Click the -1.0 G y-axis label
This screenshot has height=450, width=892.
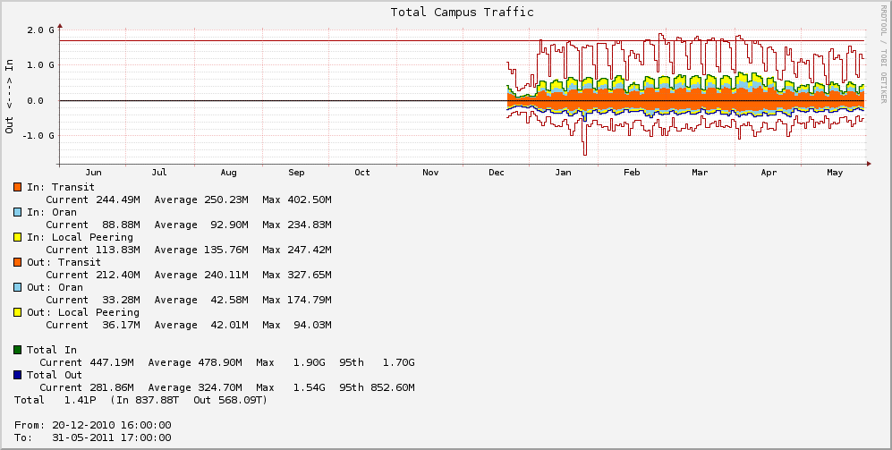tap(38, 136)
